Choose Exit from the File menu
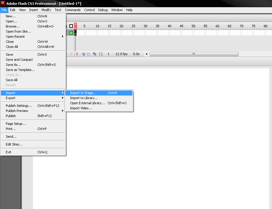The width and height of the screenshot is (272, 209). pyautogui.click(x=33, y=152)
